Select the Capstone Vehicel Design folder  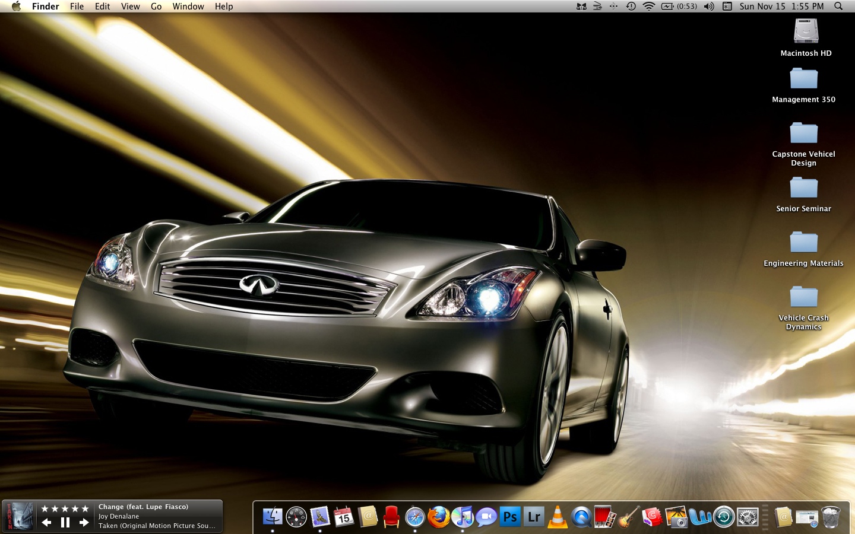(803, 133)
